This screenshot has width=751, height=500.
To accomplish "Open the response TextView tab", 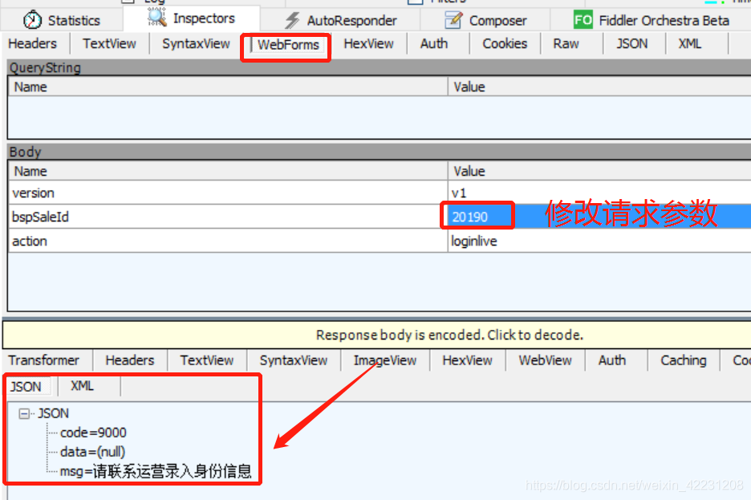I will (x=207, y=360).
